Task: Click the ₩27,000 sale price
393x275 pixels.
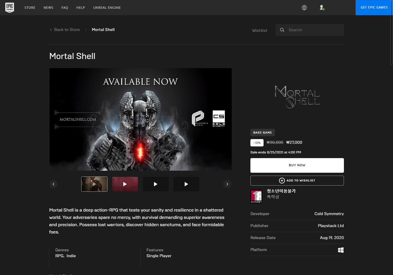Action: tap(294, 142)
